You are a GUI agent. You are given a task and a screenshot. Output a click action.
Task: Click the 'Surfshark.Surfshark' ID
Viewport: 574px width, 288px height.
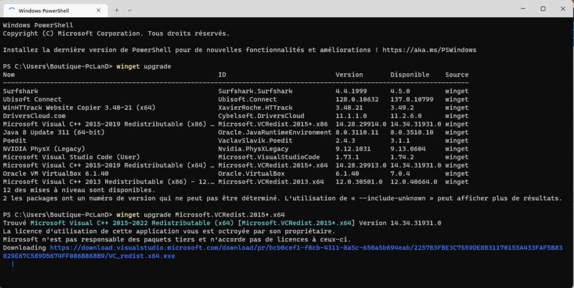pos(256,91)
